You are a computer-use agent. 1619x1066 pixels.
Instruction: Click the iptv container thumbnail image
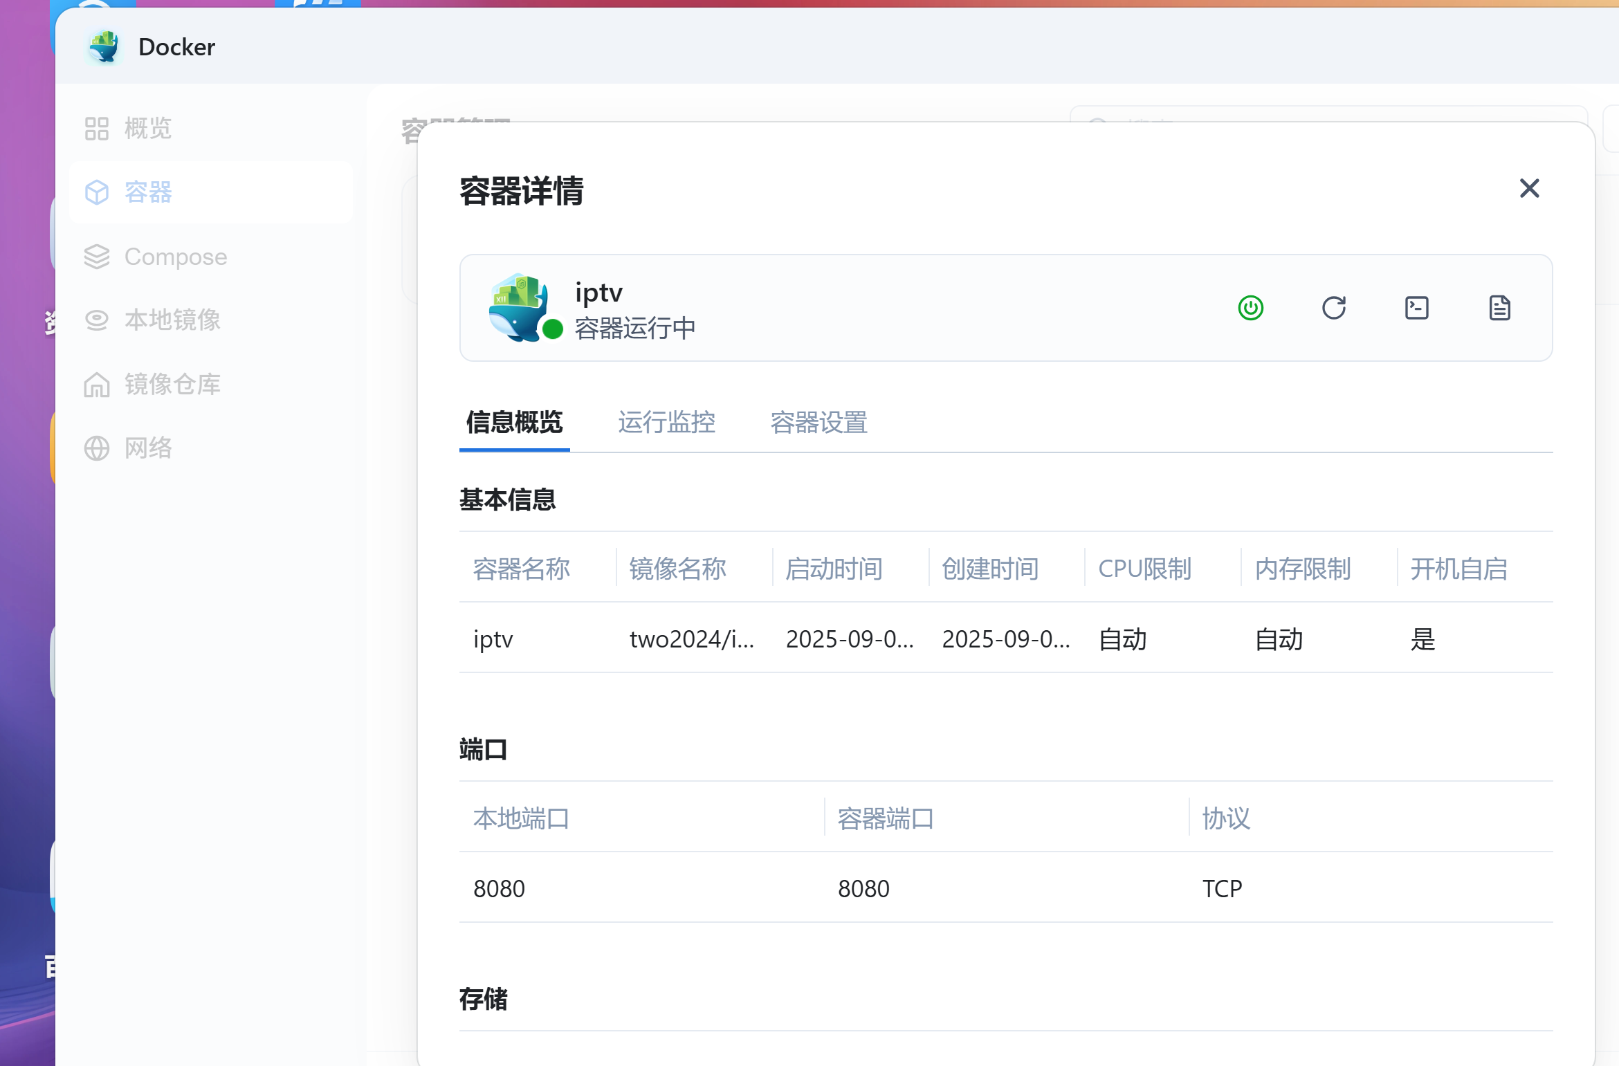520,308
